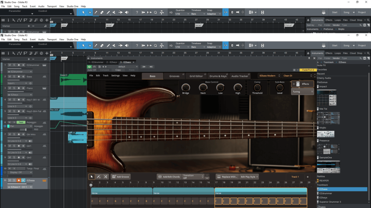371x208 pixels.
Task: Click the wrench options icon above the track list
Action: pyautogui.click(x=13, y=53)
